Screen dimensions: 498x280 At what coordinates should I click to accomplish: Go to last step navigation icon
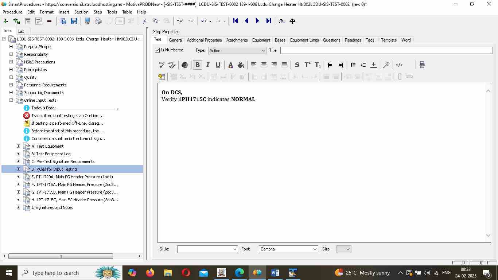pos(269,21)
